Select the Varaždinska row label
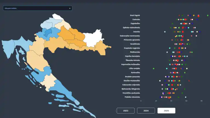 (x=135, y=44)
